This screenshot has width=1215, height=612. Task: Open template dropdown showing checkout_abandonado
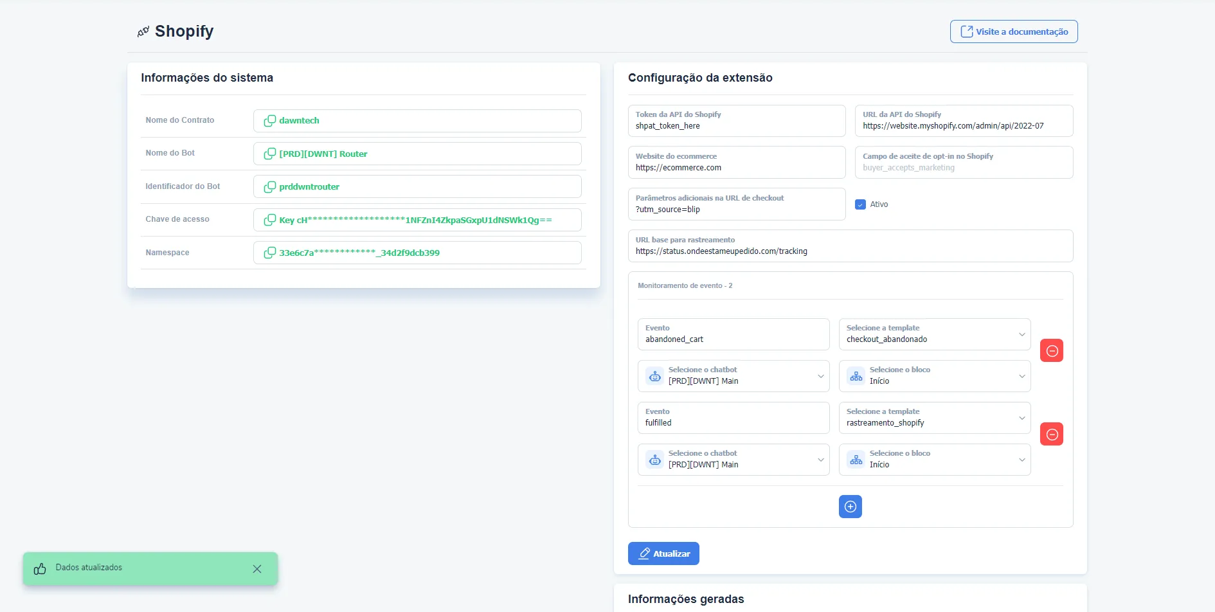[935, 334]
